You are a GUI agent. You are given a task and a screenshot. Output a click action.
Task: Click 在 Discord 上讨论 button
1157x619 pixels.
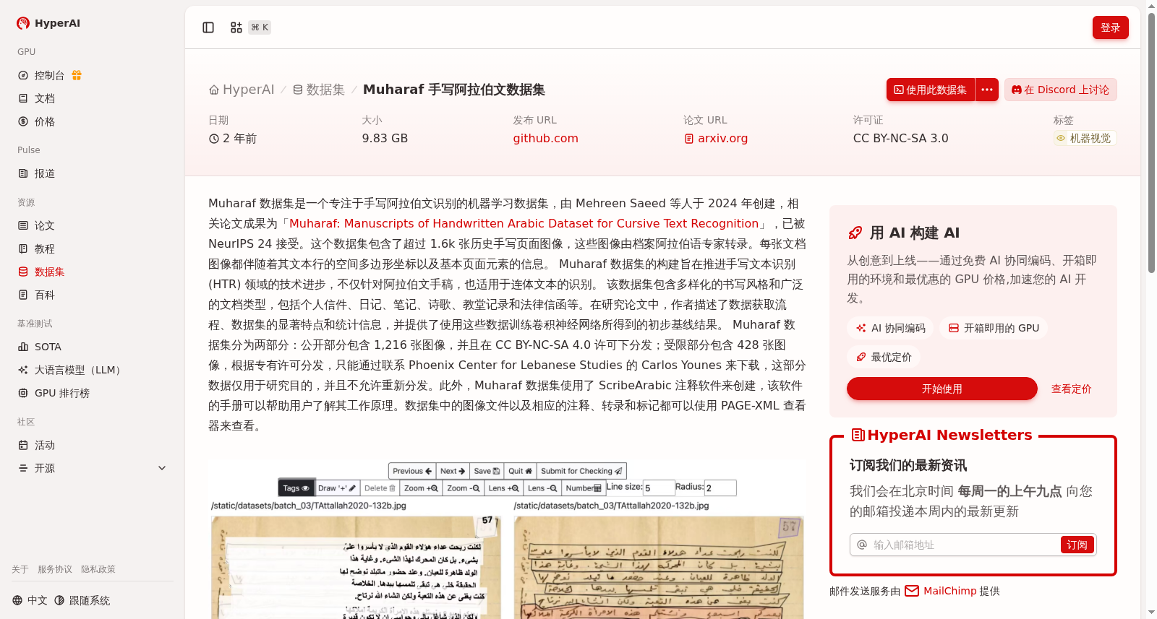1061,90
